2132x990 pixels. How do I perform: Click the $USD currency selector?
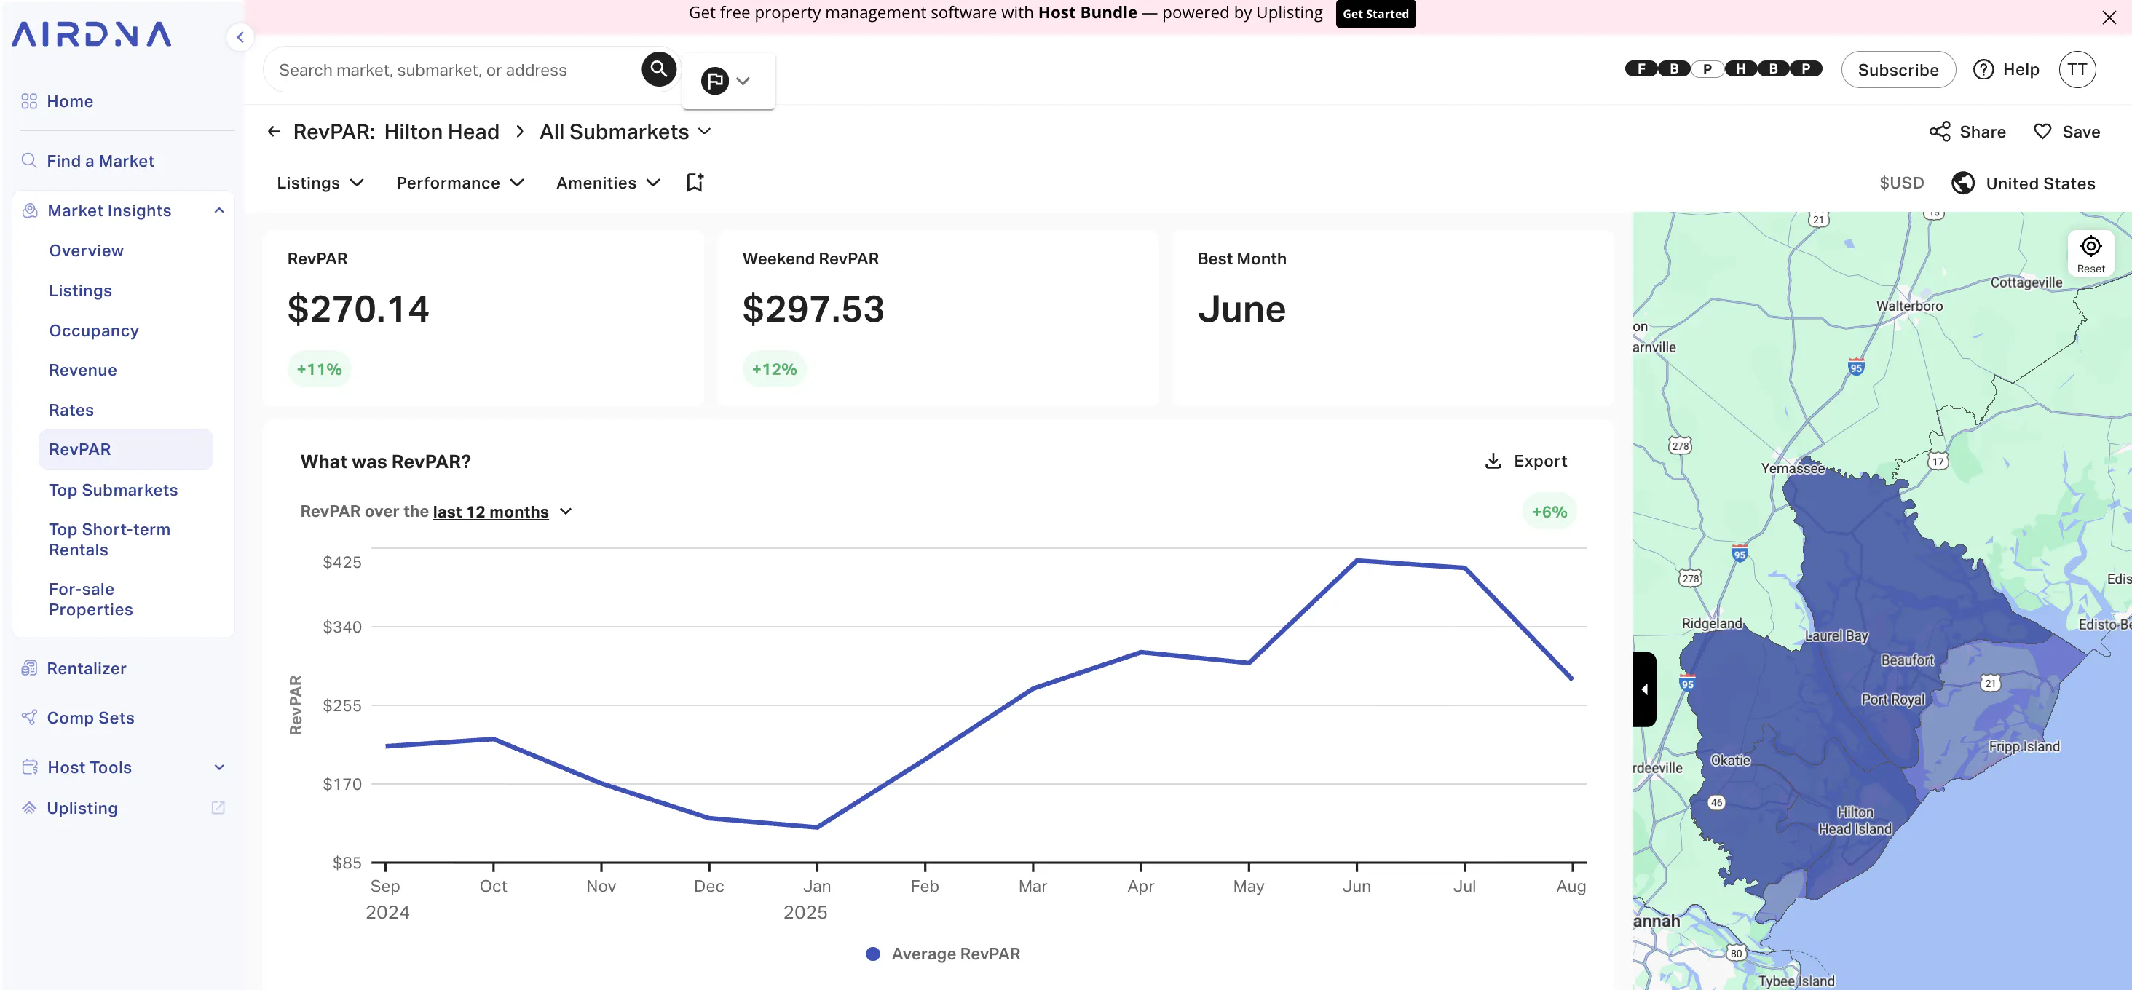click(x=1901, y=183)
